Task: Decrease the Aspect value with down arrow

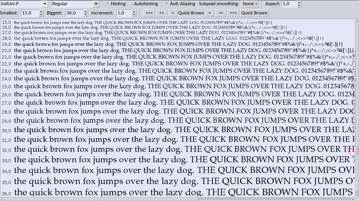Action: coord(299,6)
